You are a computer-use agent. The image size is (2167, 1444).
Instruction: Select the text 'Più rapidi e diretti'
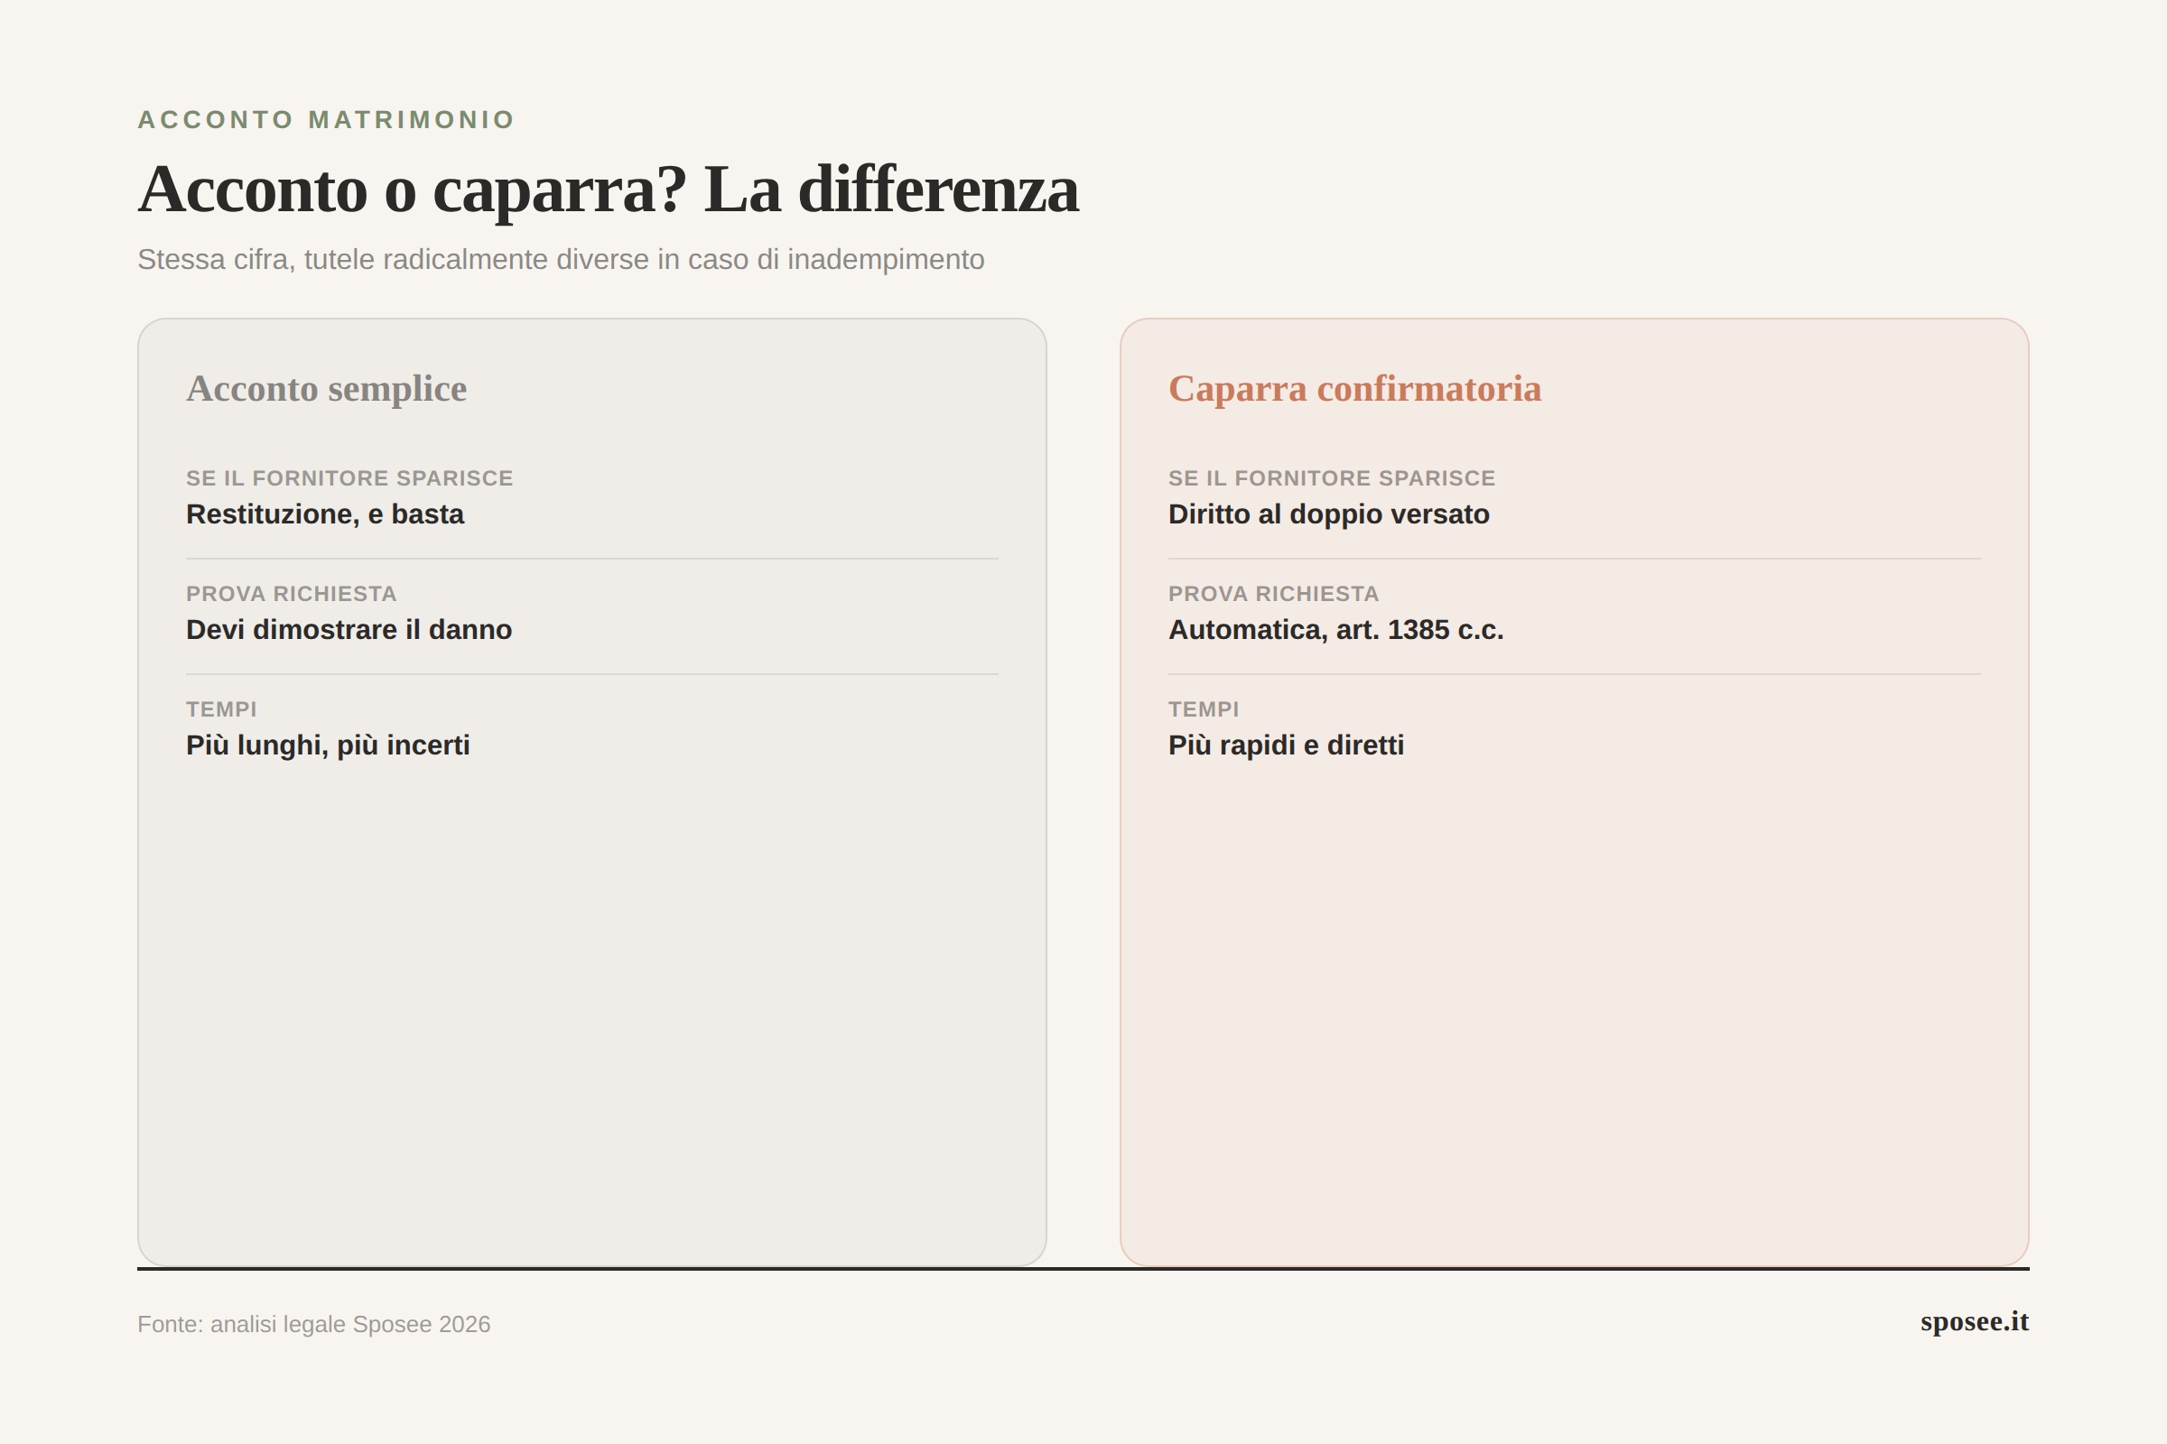pyautogui.click(x=1286, y=745)
